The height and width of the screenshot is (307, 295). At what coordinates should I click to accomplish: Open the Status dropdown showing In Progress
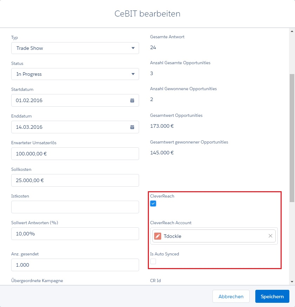pos(75,74)
